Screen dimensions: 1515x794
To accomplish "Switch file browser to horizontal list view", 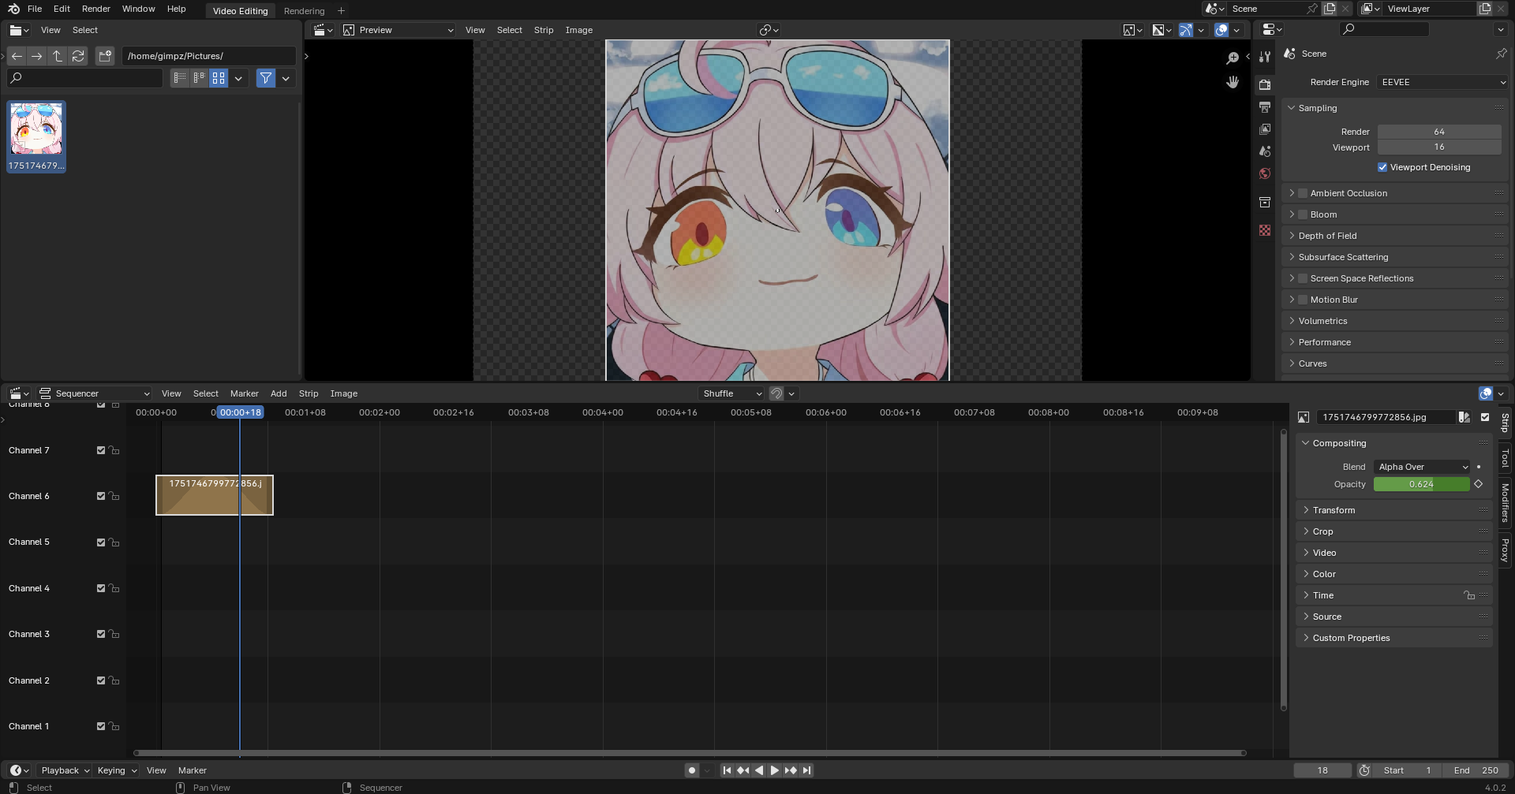I will click(x=199, y=78).
